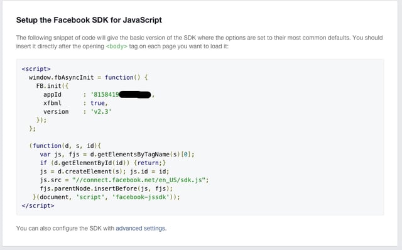Screen dimensions: 402x250
Task: Click the FB.init({ code line
Action: click(x=52, y=86)
